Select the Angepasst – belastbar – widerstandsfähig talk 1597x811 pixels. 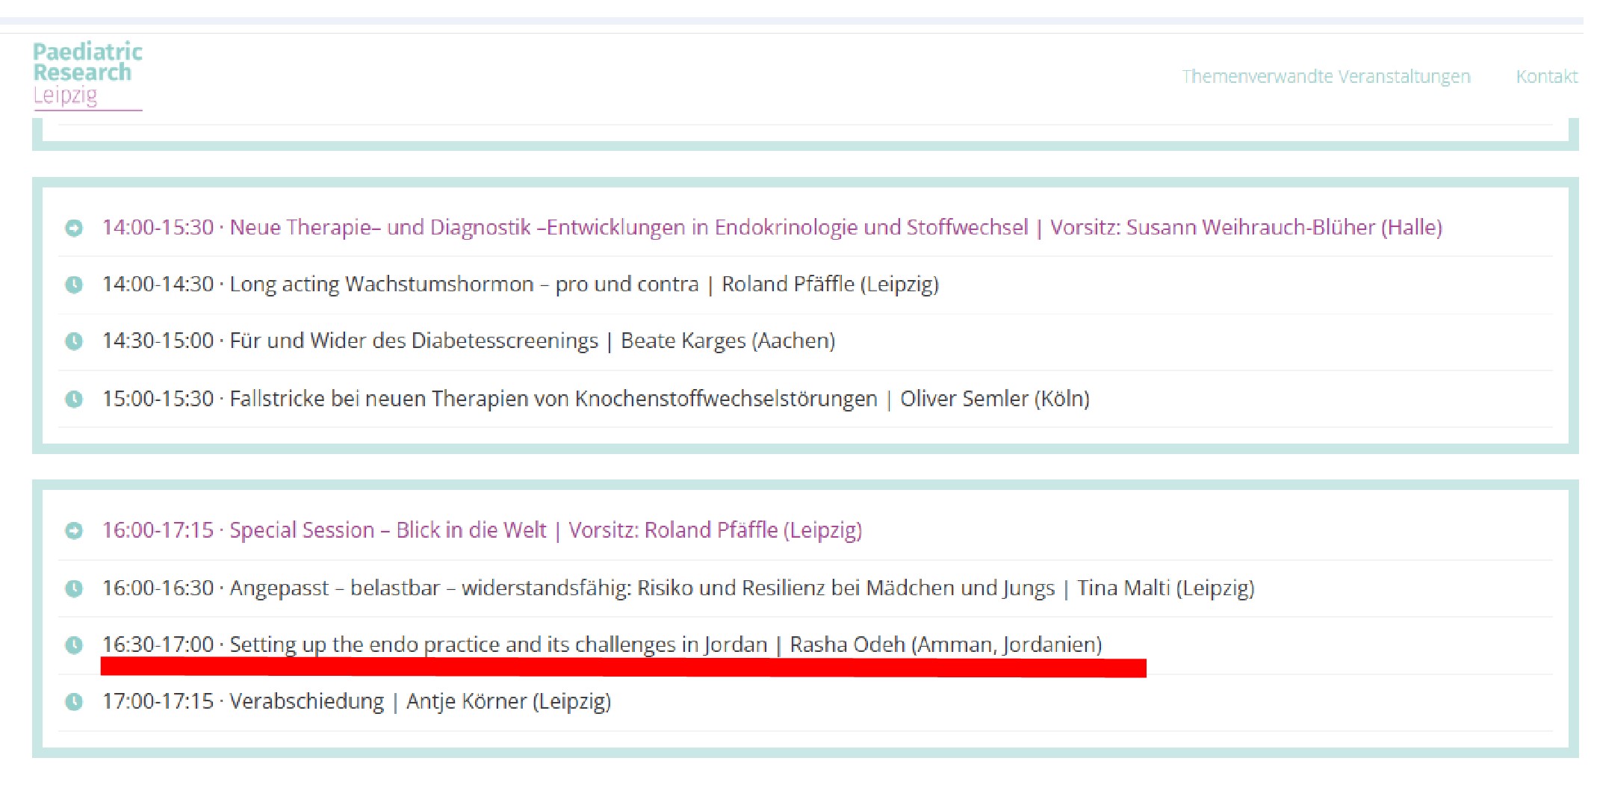point(677,588)
